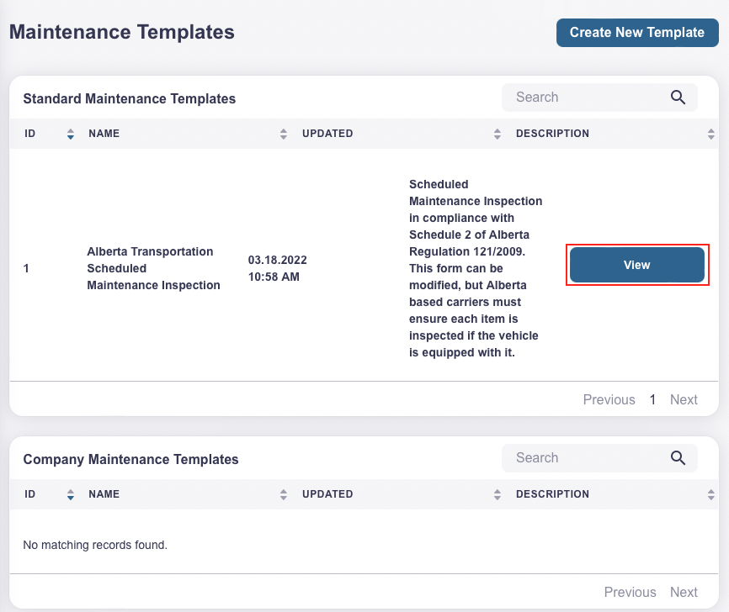The width and height of the screenshot is (729, 612).
Task: Go to Next page of Standard templates
Action: pyautogui.click(x=684, y=399)
